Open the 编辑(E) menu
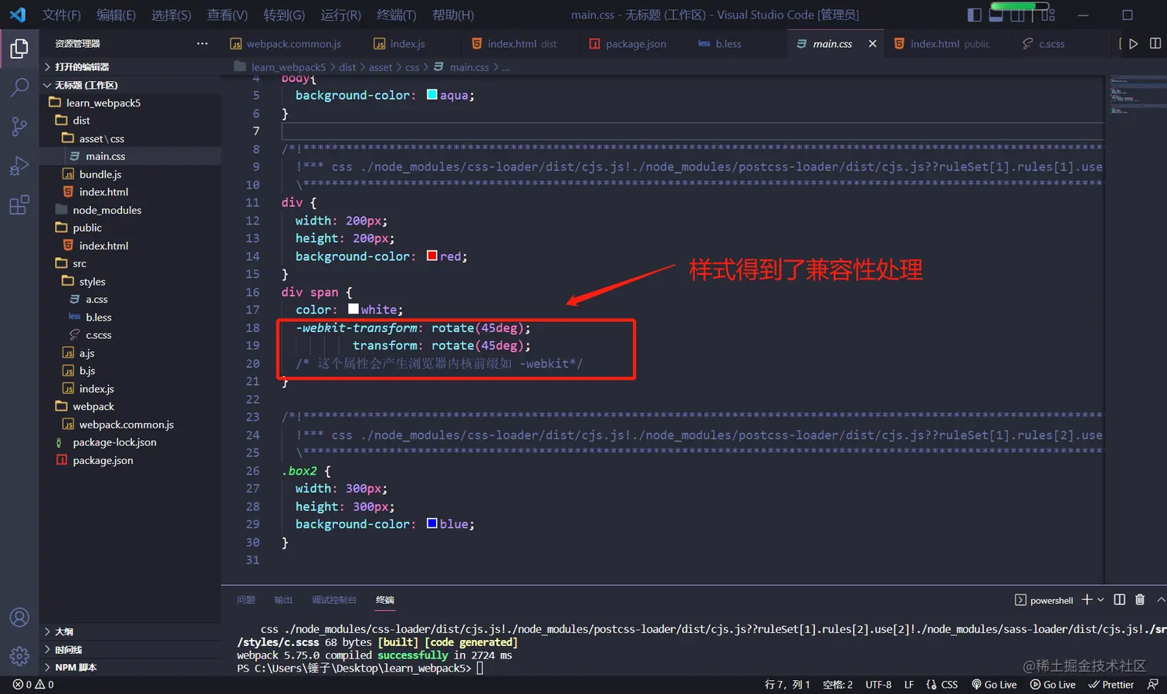1167x694 pixels. click(x=116, y=15)
